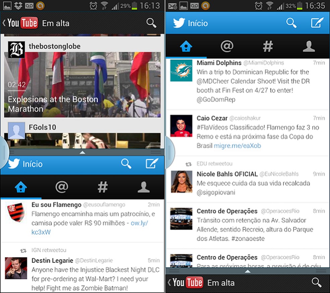Open Eu sou Flamengo avatar

click(16, 212)
